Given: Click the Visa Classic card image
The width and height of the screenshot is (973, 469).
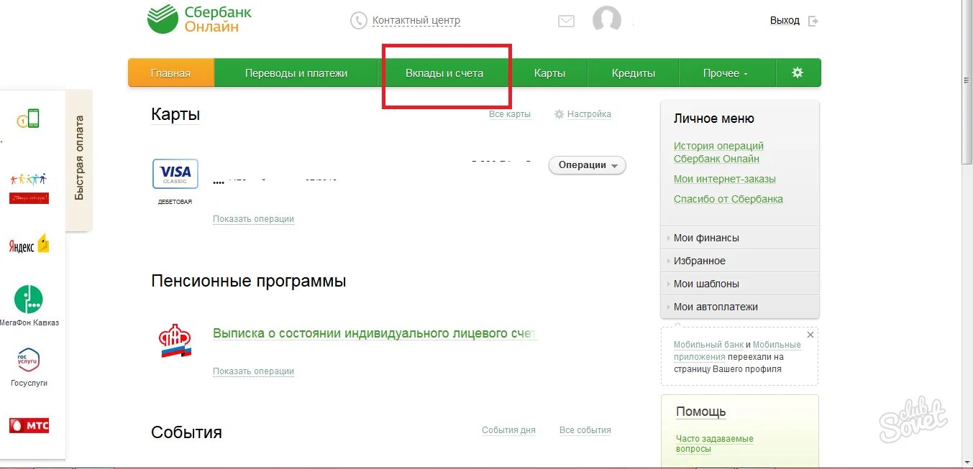Looking at the screenshot, I should 175,174.
